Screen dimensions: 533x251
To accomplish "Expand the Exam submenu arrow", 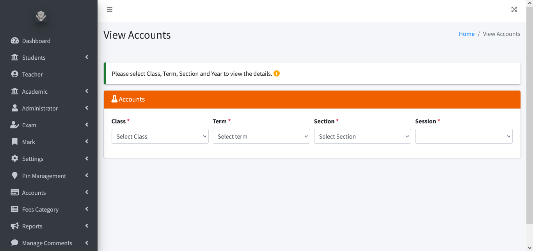I will pos(87,125).
